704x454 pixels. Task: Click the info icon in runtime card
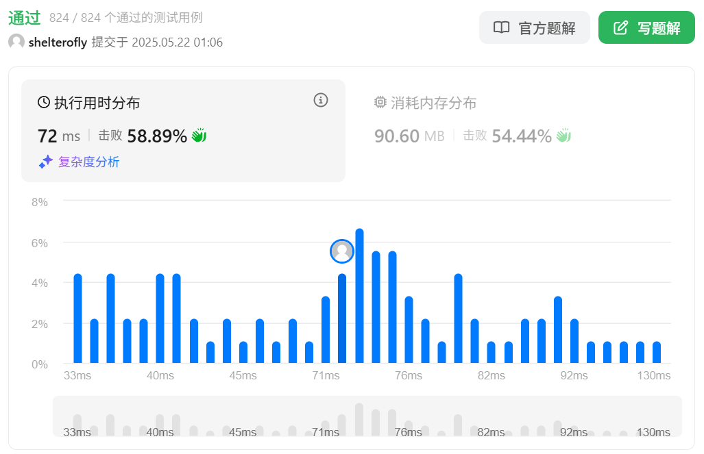(x=321, y=100)
